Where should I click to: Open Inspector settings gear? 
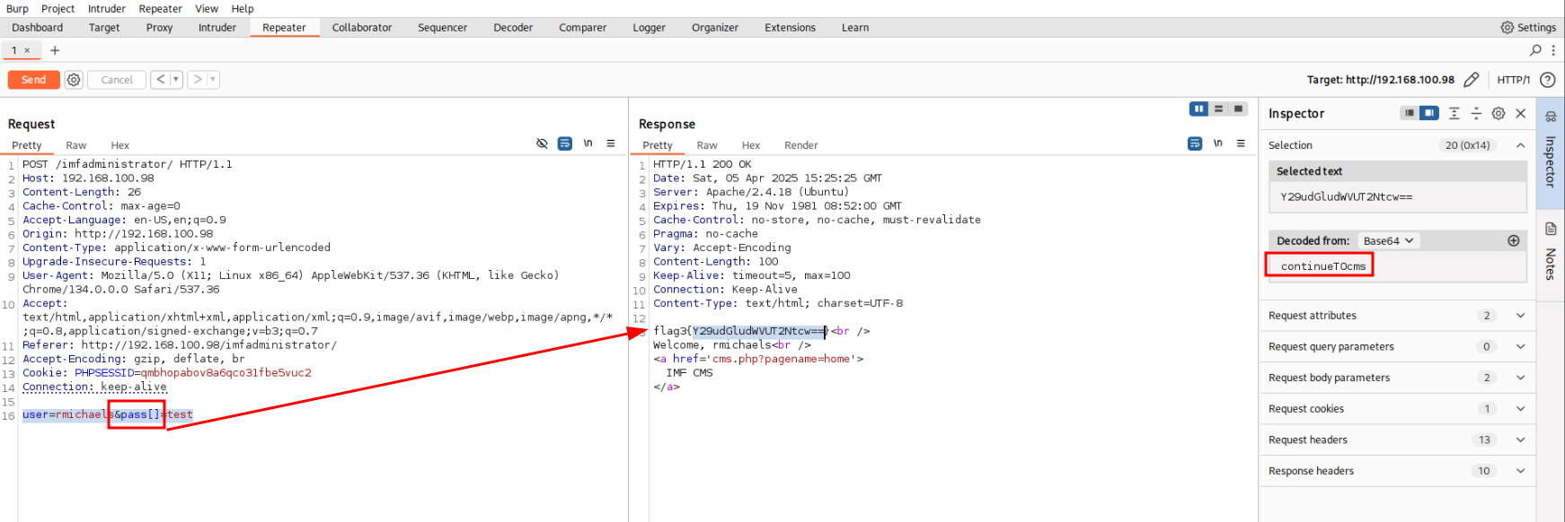pos(1498,113)
